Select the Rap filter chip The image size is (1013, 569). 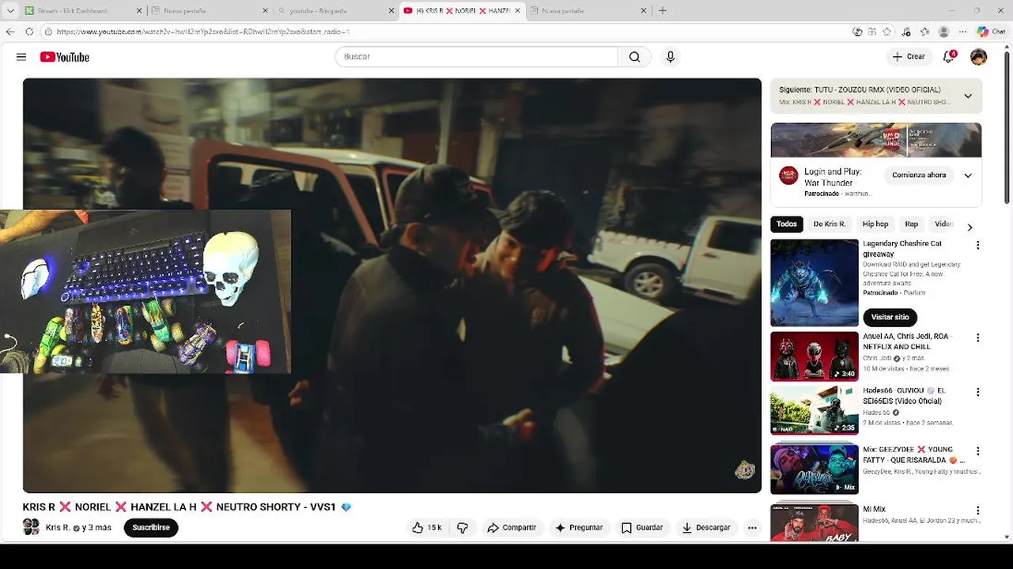[x=912, y=224]
